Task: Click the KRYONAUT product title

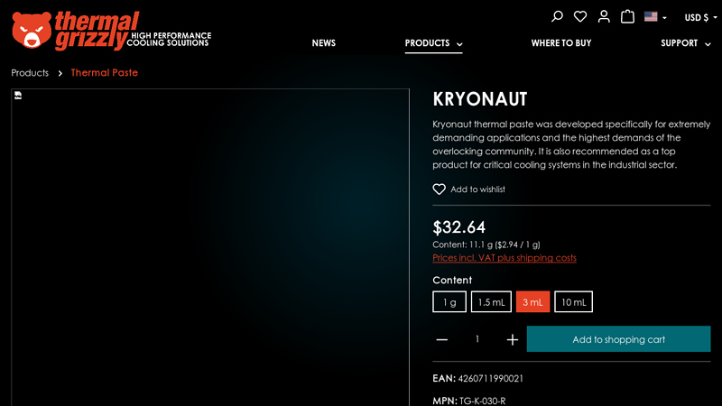Action: (480, 99)
